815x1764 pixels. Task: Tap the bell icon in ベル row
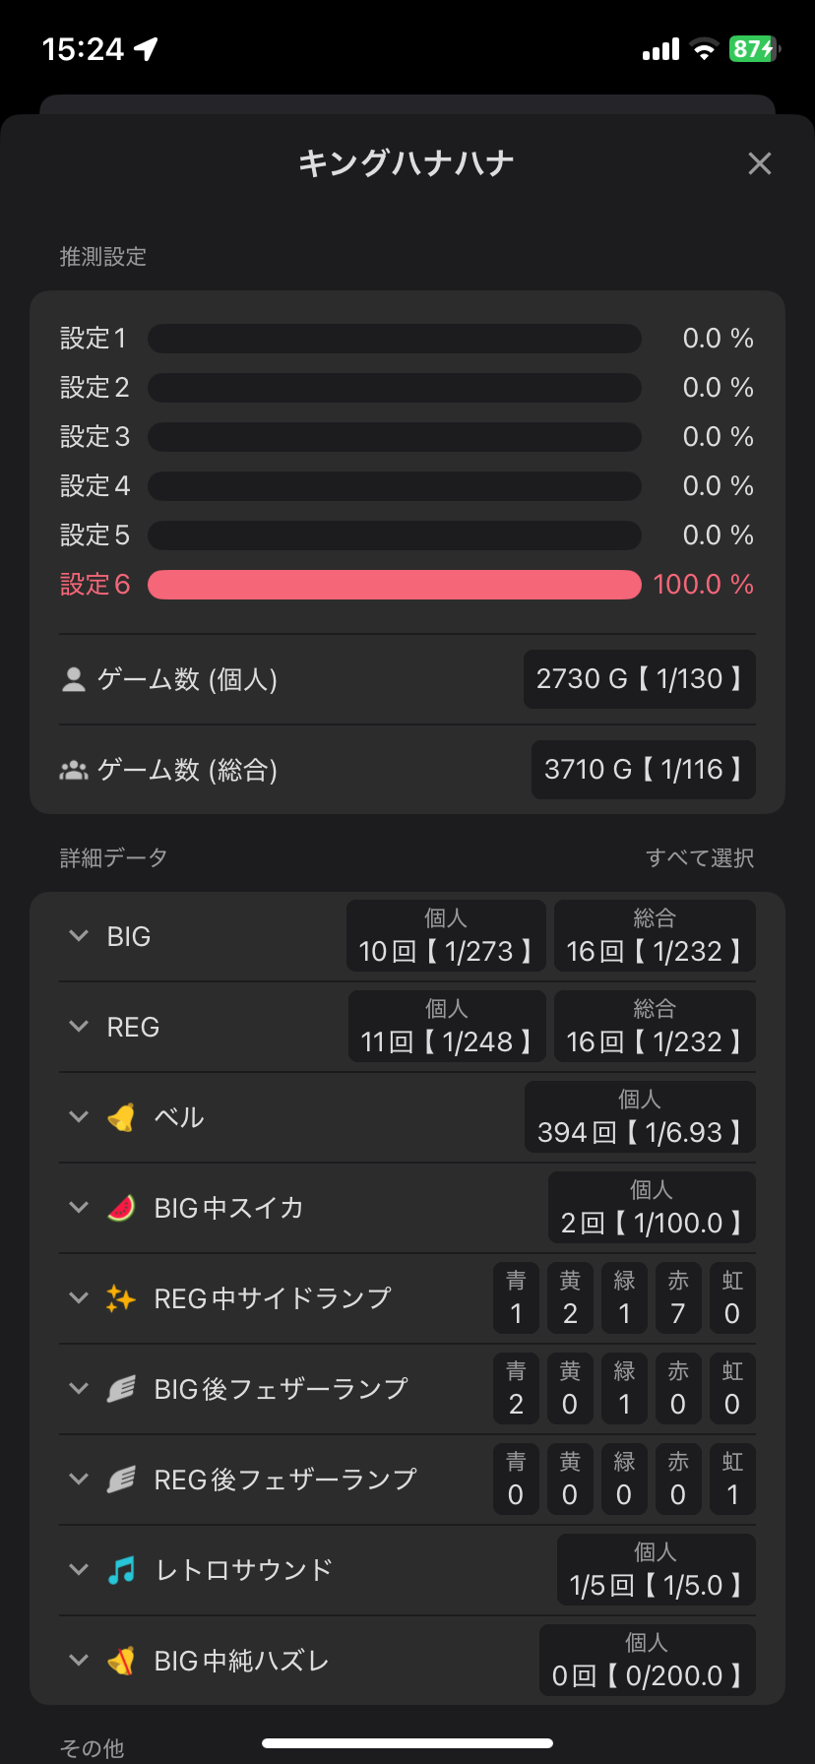click(121, 1117)
